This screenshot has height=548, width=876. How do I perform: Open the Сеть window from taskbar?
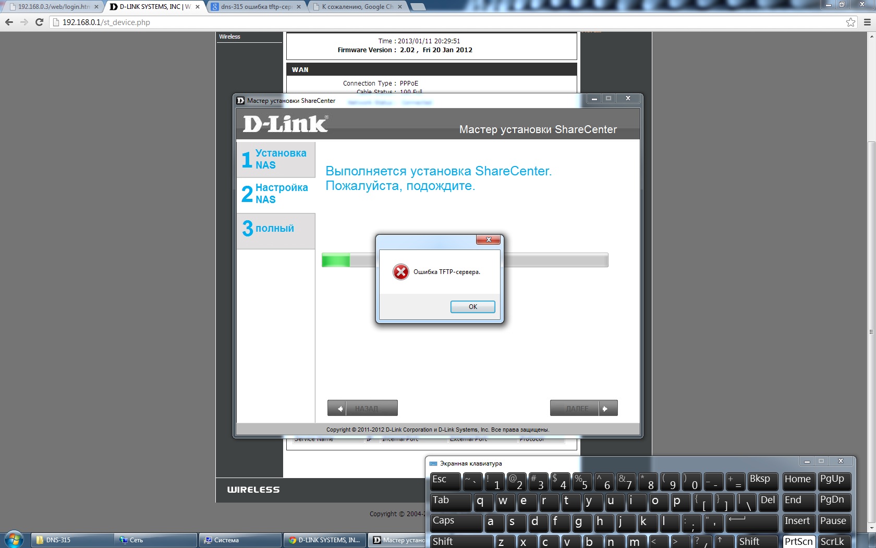156,540
